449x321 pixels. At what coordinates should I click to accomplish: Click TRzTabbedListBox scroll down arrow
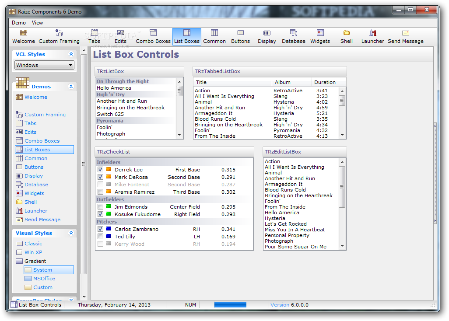tap(342, 135)
